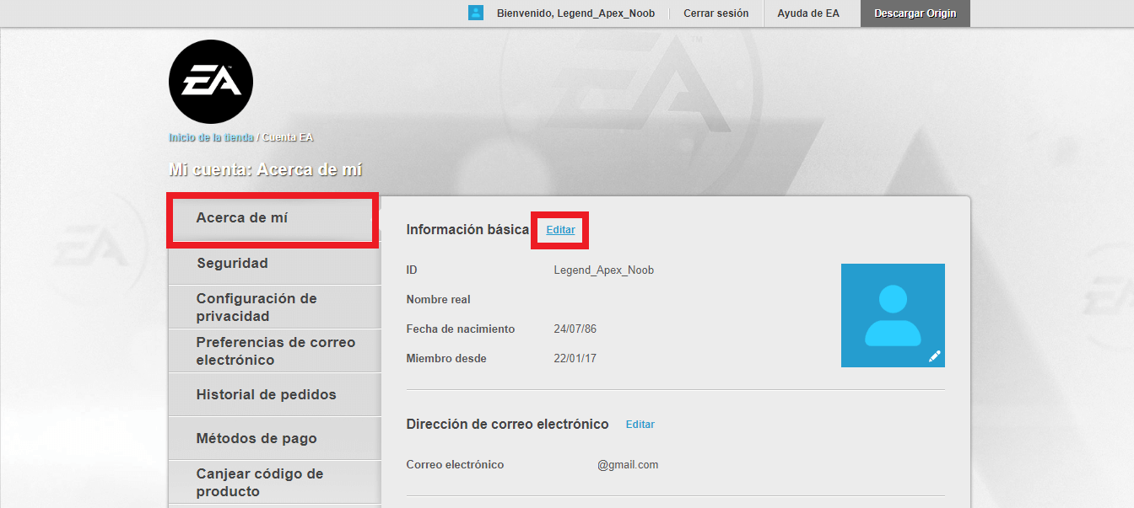Select Canjear código de producto

click(x=274, y=483)
